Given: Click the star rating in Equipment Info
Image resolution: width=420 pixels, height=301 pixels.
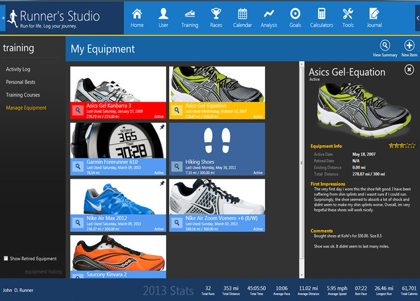Looking at the screenshot, I should [x=402, y=146].
